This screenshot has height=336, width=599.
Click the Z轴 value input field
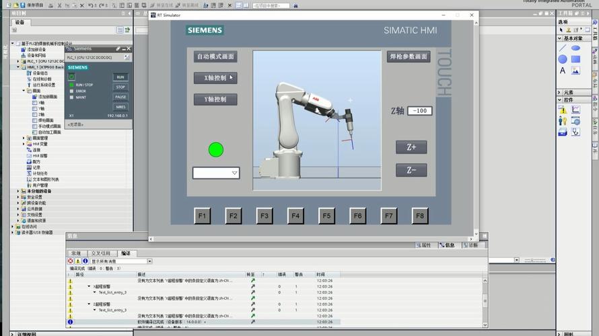pos(419,111)
